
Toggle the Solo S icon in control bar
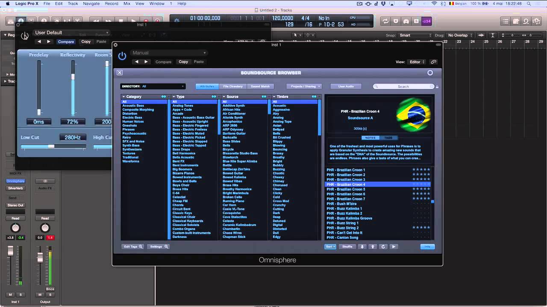click(416, 21)
